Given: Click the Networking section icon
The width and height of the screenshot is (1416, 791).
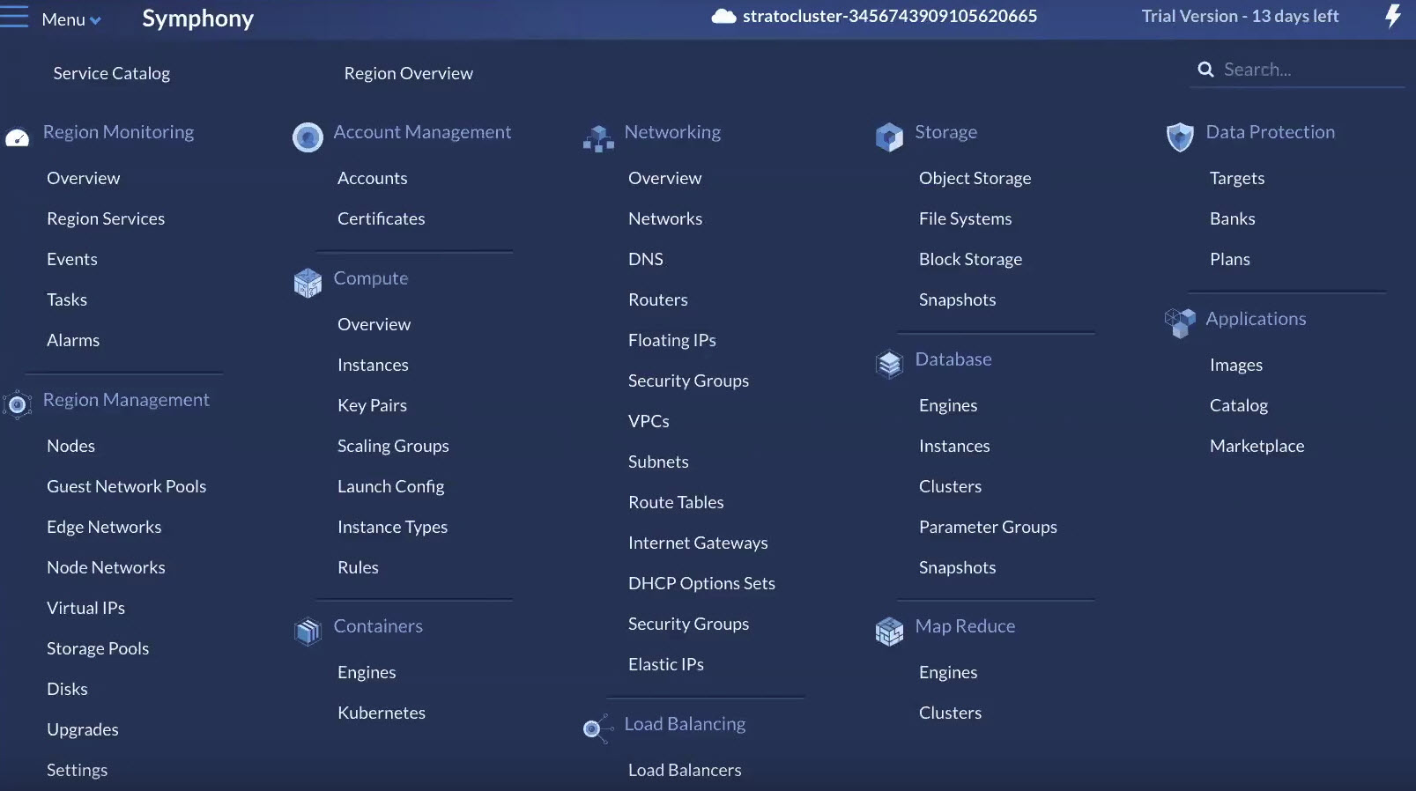Looking at the screenshot, I should click(x=598, y=138).
